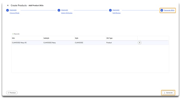Click the Edit/Review finished checkmark icon
The width and height of the screenshot is (181, 98).
tap(110, 10)
